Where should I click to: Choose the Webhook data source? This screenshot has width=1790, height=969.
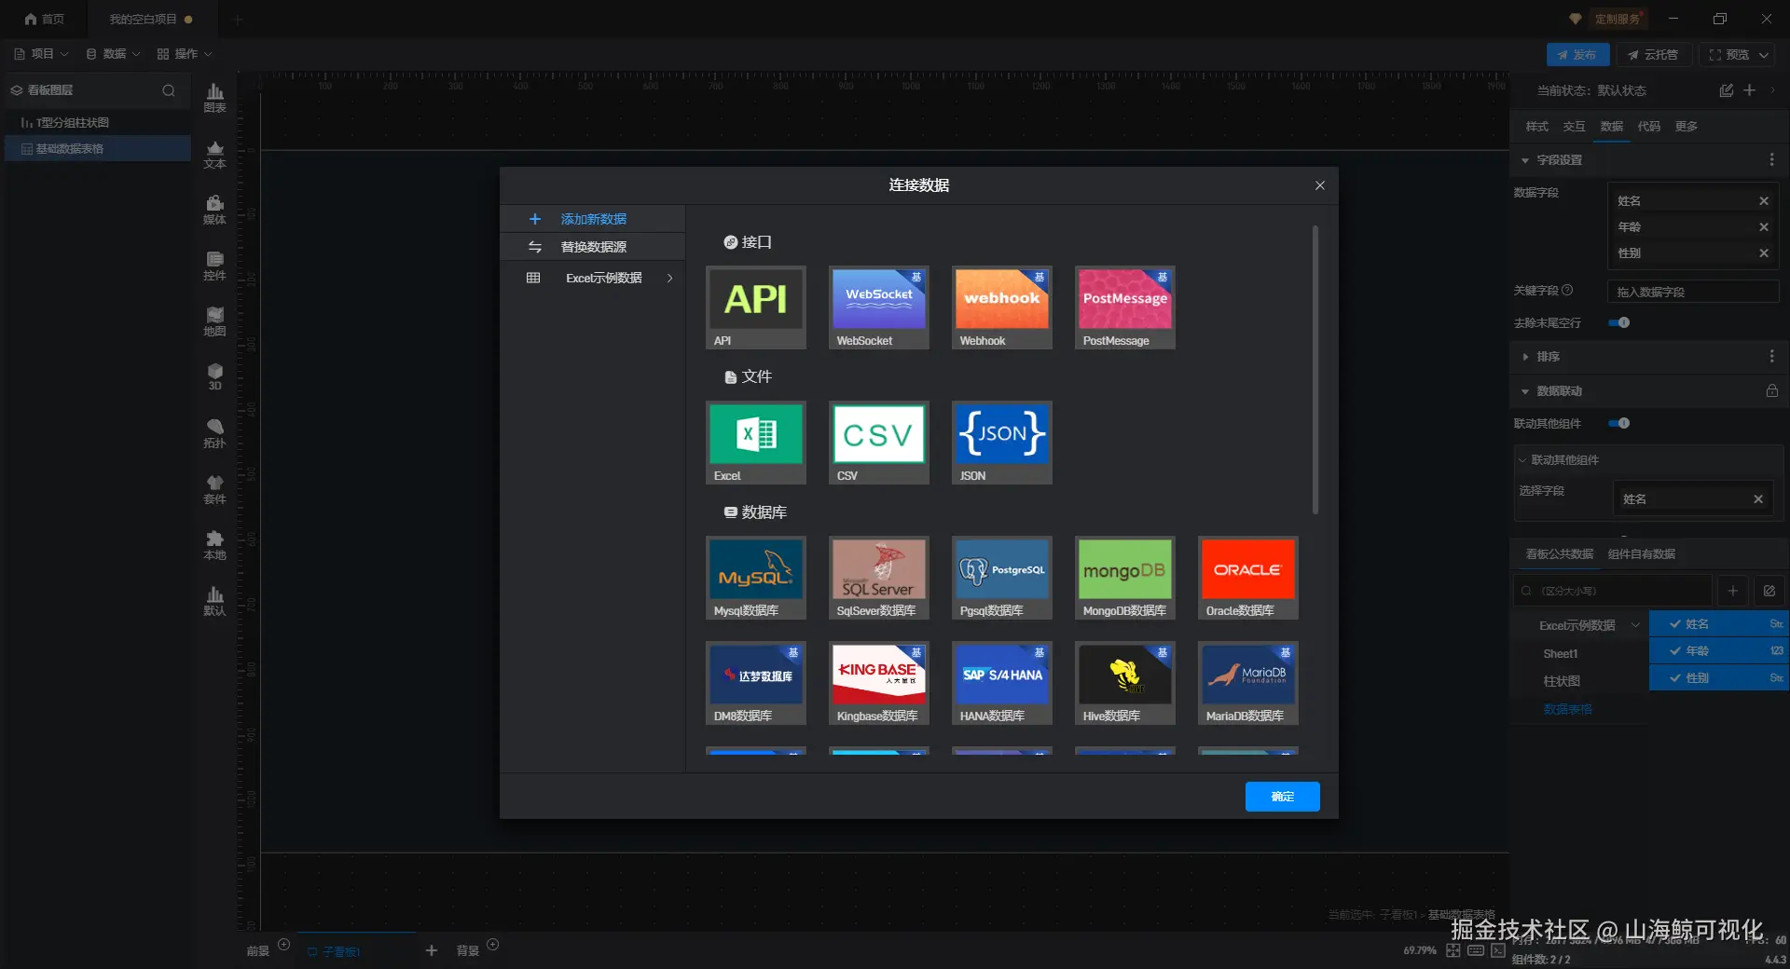1002,307
